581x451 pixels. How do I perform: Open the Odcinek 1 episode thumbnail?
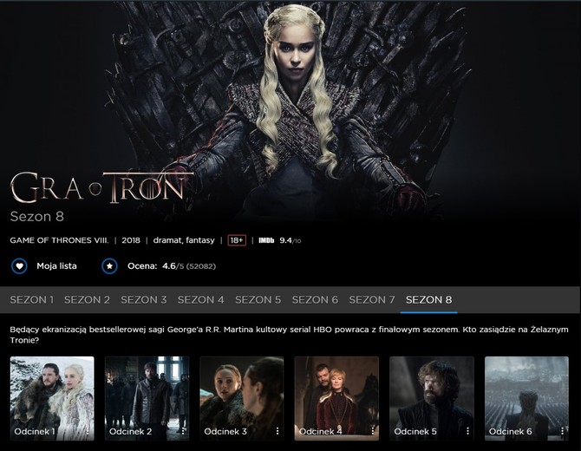pos(52,398)
